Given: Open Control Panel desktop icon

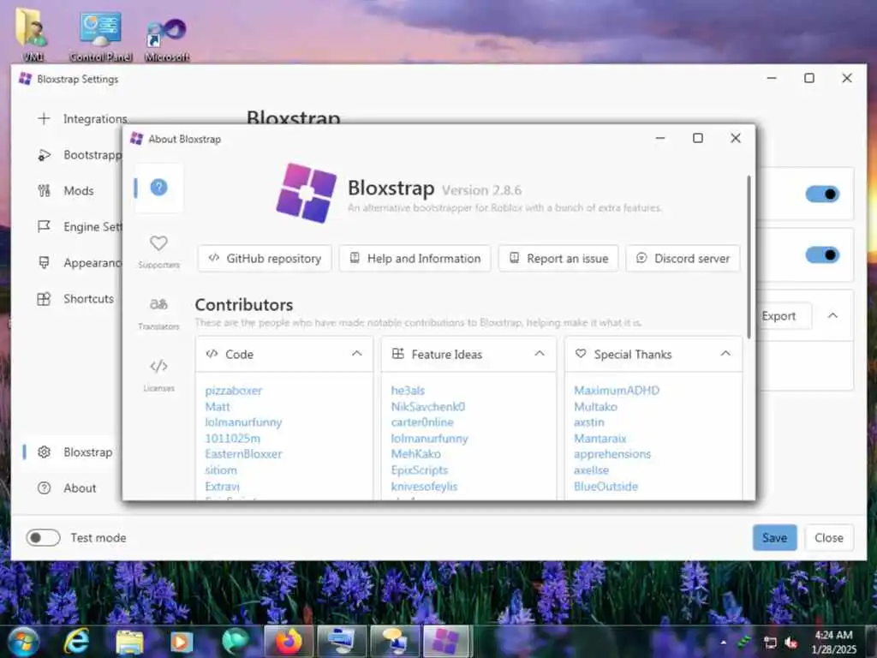Looking at the screenshot, I should pos(101,35).
